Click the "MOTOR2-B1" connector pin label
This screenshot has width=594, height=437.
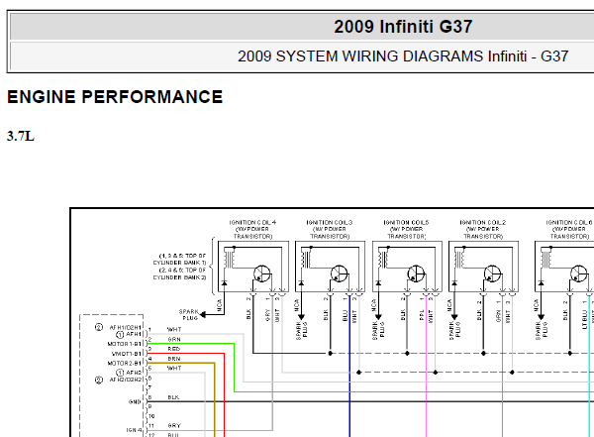[x=125, y=363]
